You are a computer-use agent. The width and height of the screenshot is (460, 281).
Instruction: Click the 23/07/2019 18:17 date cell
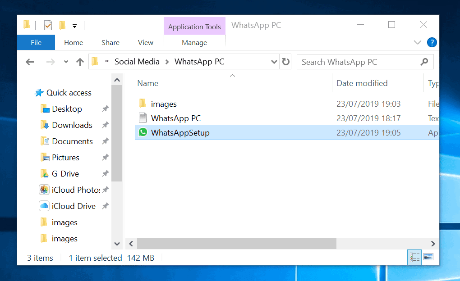(368, 118)
